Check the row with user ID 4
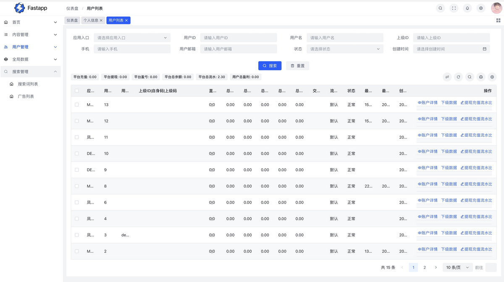 [77, 219]
